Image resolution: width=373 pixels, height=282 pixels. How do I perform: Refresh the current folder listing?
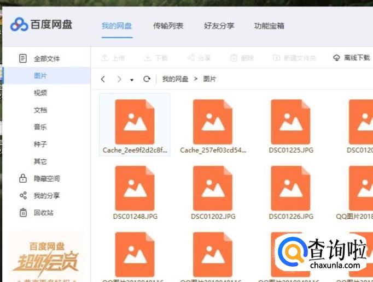coord(147,79)
